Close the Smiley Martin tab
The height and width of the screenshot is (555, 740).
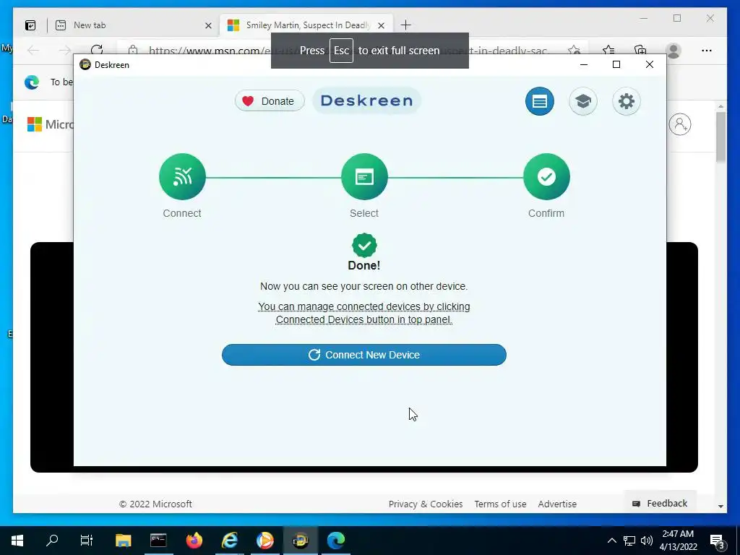click(x=382, y=25)
